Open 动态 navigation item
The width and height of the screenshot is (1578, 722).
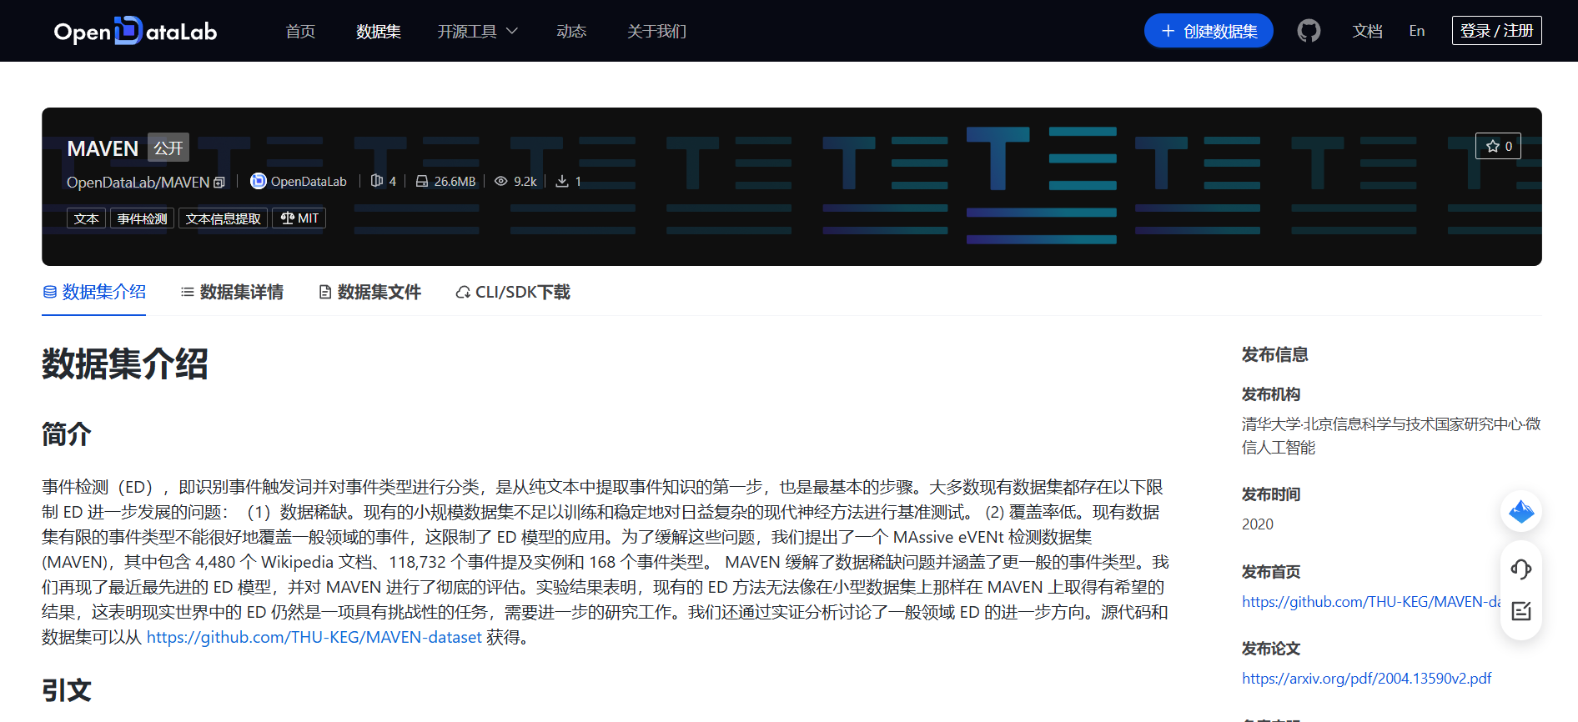571,31
